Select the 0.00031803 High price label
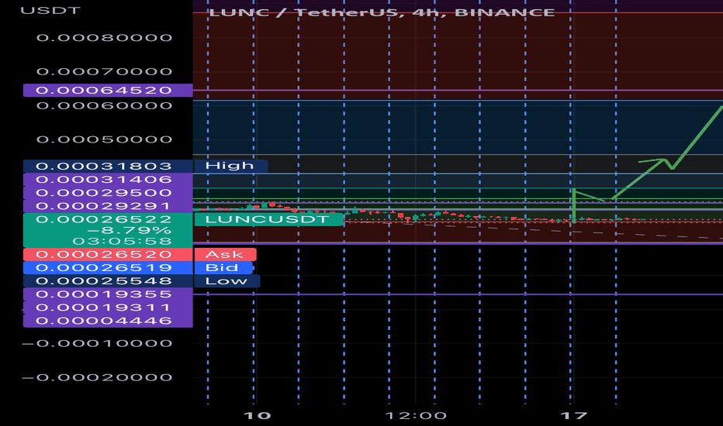The height and width of the screenshot is (426, 723). pos(108,166)
